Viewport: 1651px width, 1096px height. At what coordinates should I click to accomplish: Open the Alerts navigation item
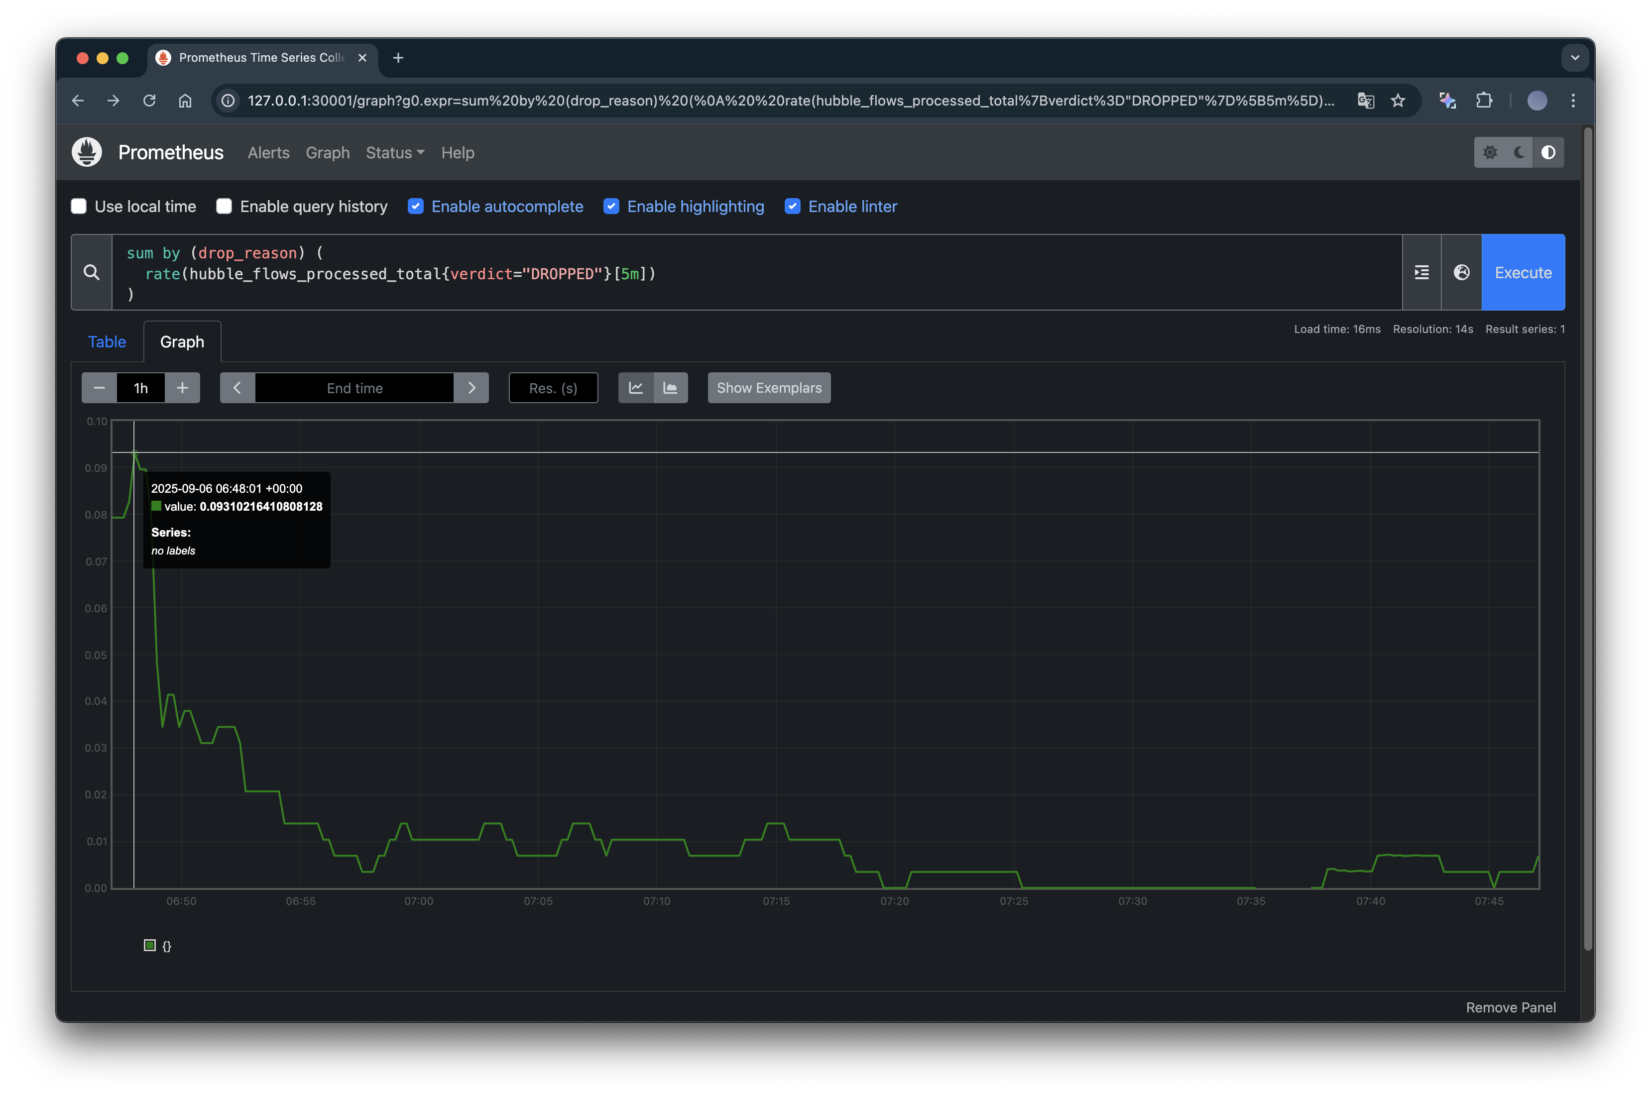[x=268, y=152]
